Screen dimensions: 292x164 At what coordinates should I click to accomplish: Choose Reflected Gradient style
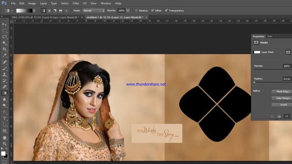click(61, 10)
